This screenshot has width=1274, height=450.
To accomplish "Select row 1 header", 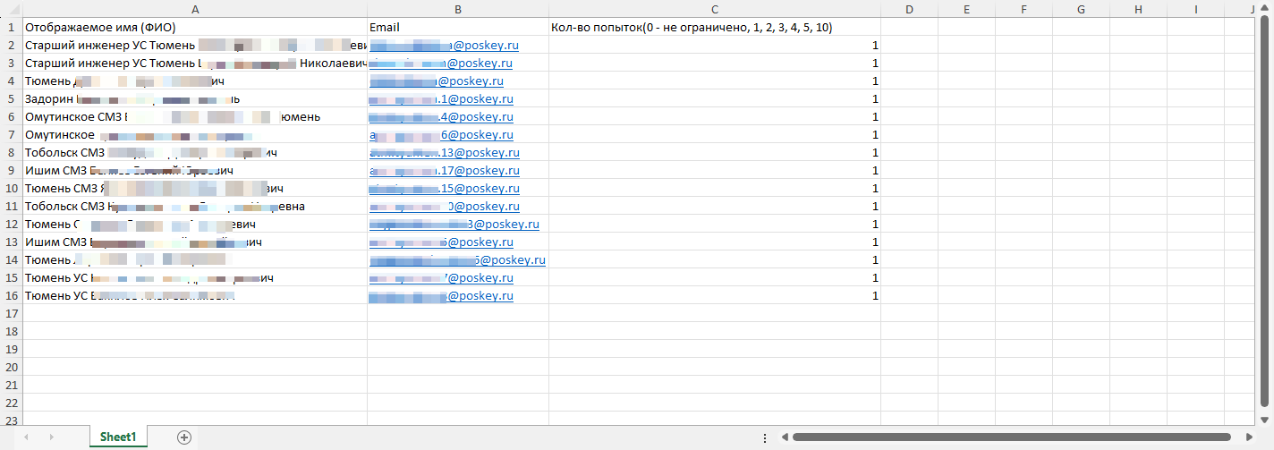I will tap(11, 27).
